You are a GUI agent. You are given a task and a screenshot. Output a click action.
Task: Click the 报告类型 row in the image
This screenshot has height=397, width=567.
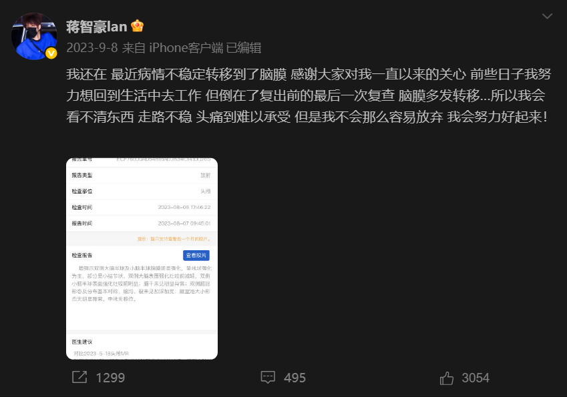tap(142, 175)
